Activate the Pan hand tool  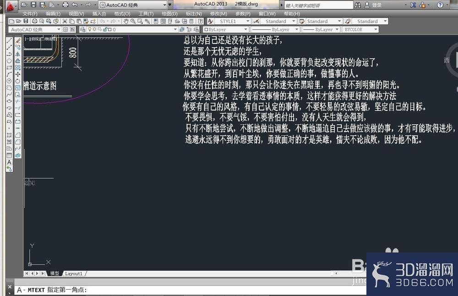(x=126, y=22)
